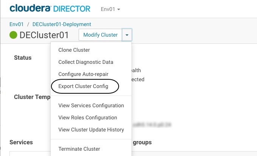Choose View Roles Configuration
Image resolution: width=257 pixels, height=156 pixels.
tap(88, 117)
